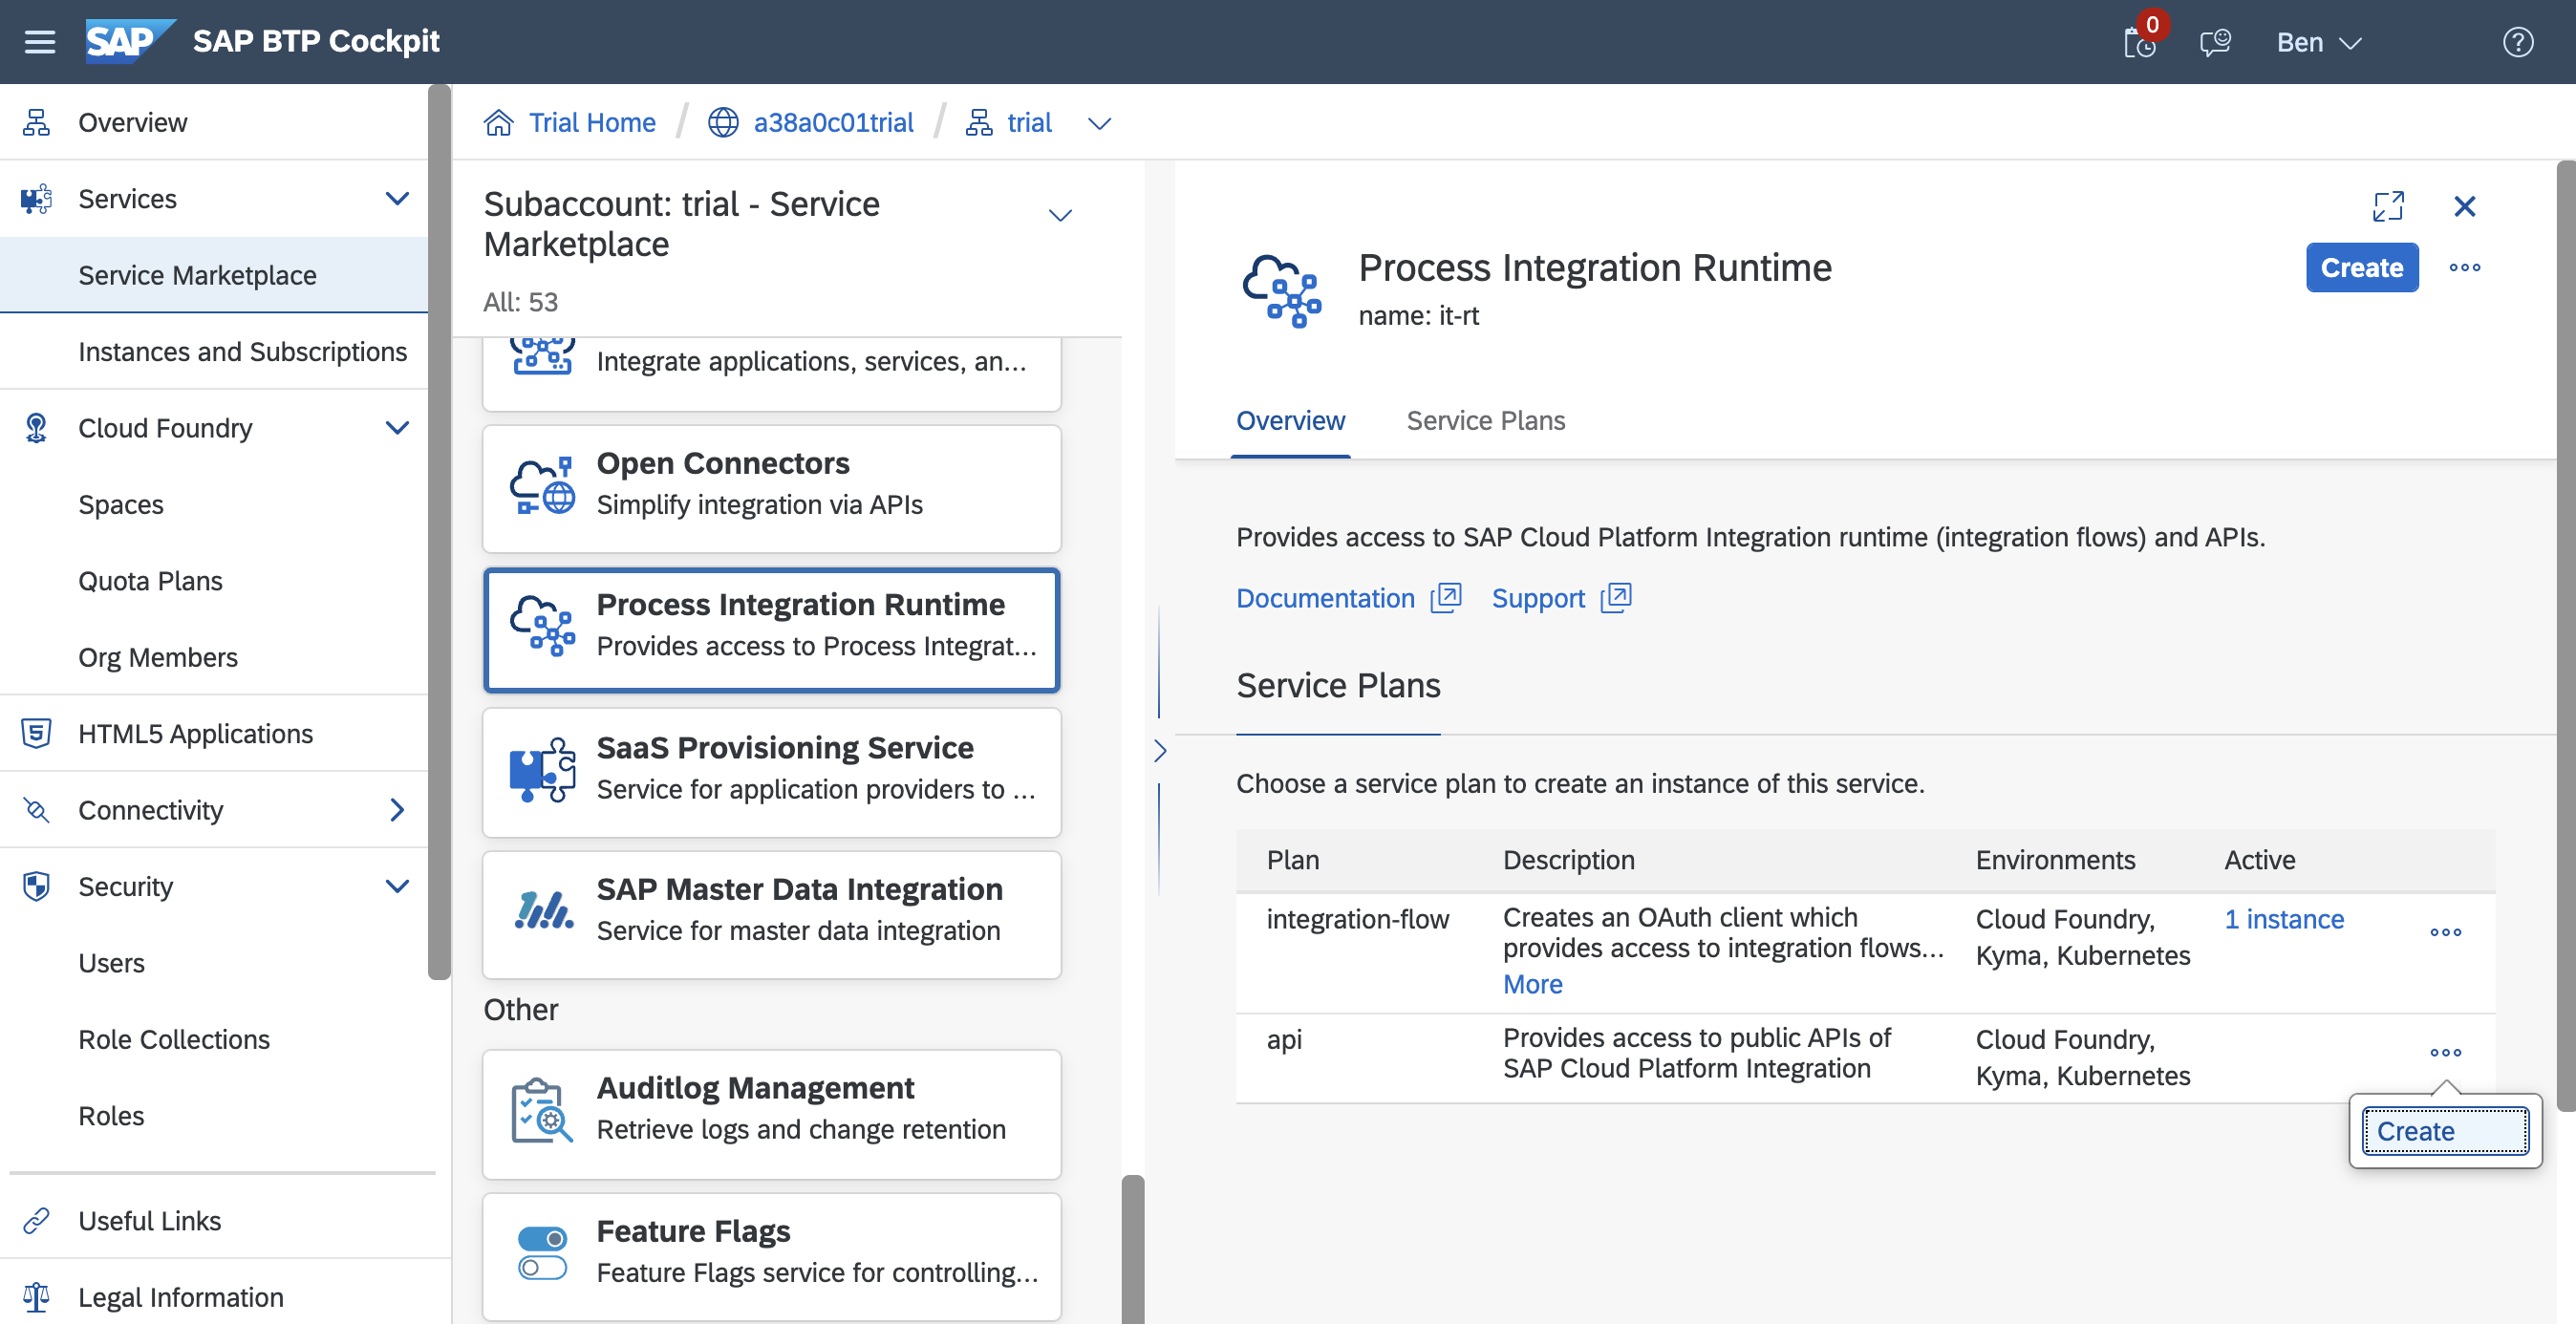Collapse the Services navigation section
Viewport: 2576px width, 1324px height.
click(x=397, y=199)
